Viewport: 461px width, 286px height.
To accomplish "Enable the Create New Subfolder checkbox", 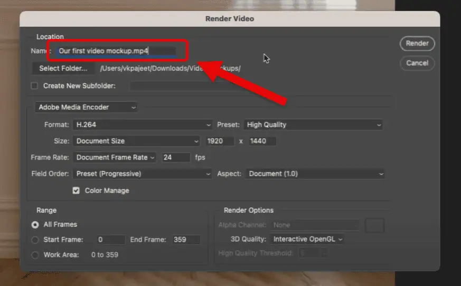I will click(35, 86).
